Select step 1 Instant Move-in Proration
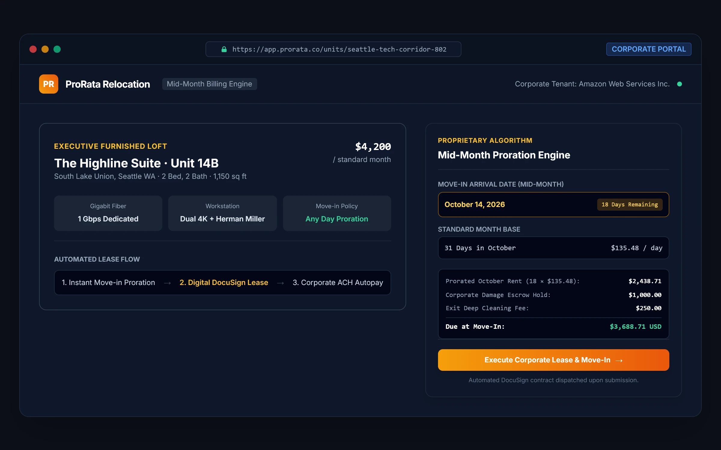Screen dimensions: 721x450 [x=108, y=283]
